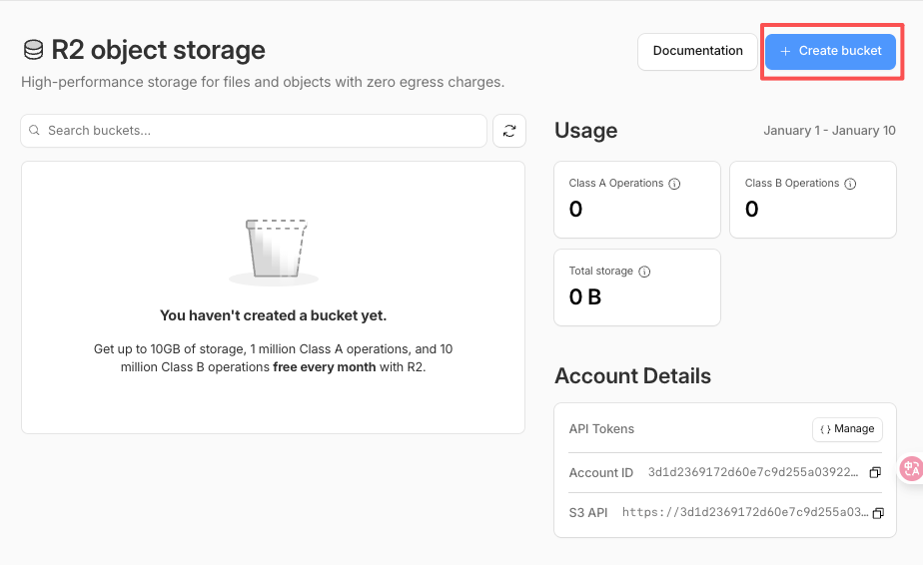
Task: Focus the Search buckets field
Action: click(254, 131)
